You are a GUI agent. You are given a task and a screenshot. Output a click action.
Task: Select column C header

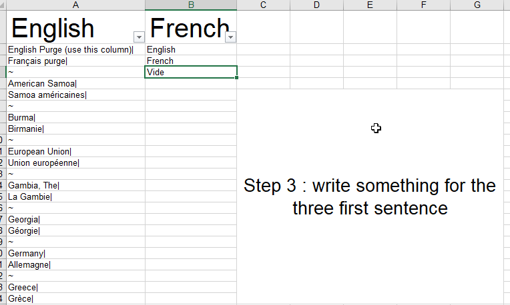(264, 5)
